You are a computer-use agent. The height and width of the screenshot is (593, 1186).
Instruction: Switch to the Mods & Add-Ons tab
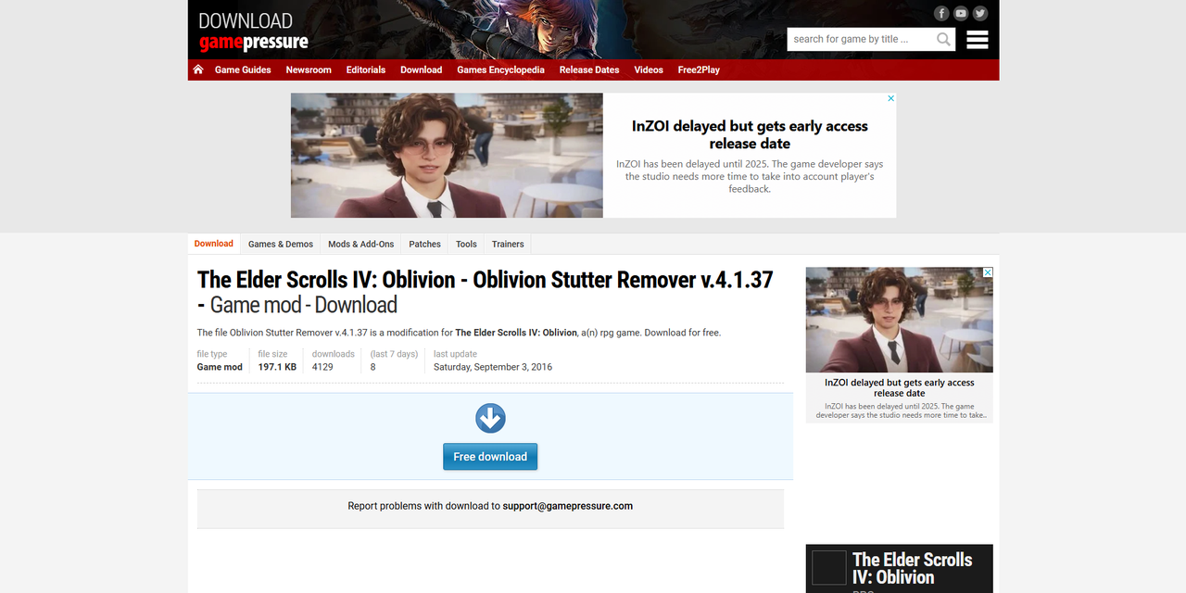click(361, 245)
